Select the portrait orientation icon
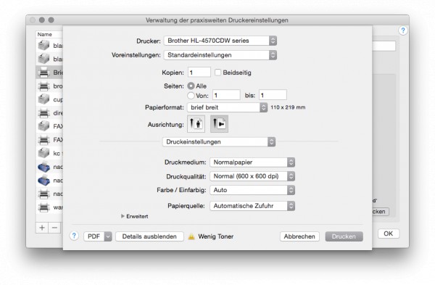Screen dimensions: 435x285 196,124
